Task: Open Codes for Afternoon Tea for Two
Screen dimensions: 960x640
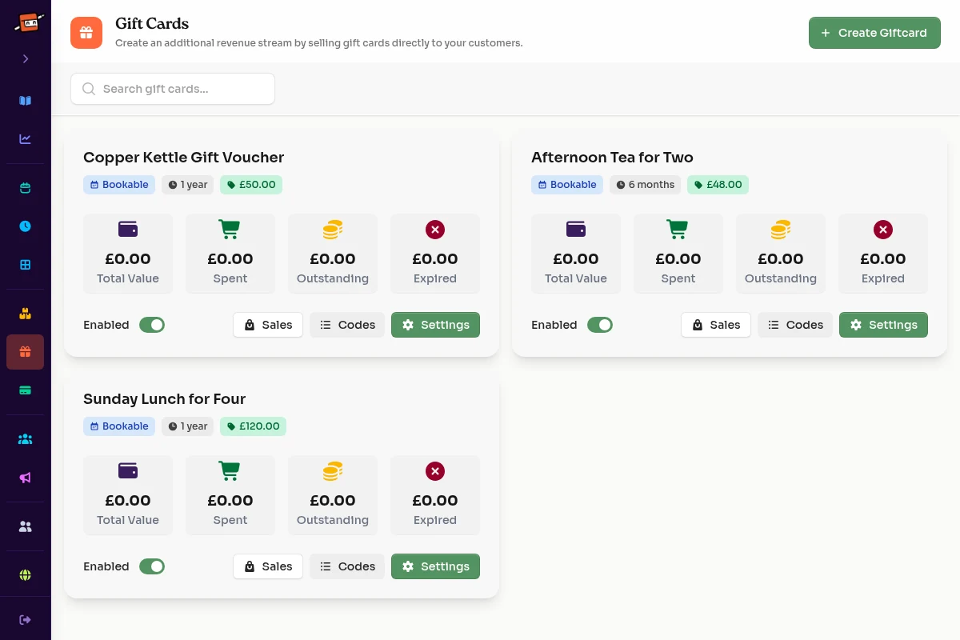Action: 795,325
